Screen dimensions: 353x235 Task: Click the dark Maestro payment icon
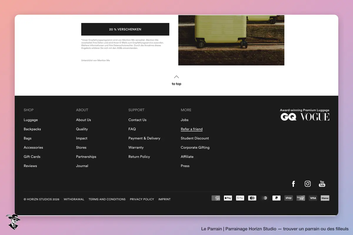[x=264, y=198]
